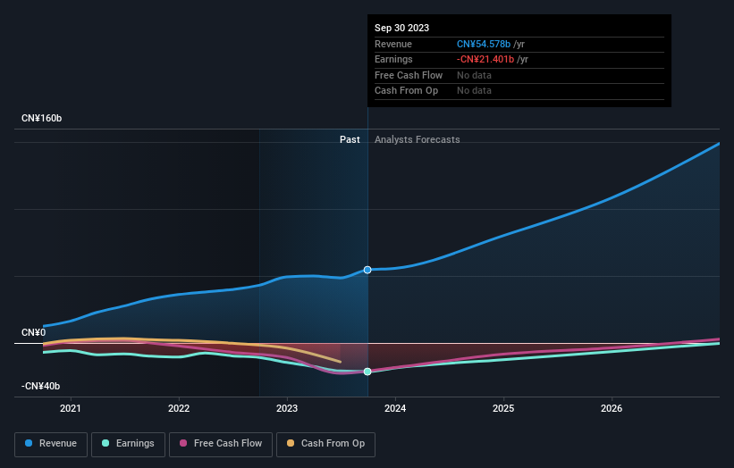
Task: Click the 2026 x-axis label
Action: 612,408
